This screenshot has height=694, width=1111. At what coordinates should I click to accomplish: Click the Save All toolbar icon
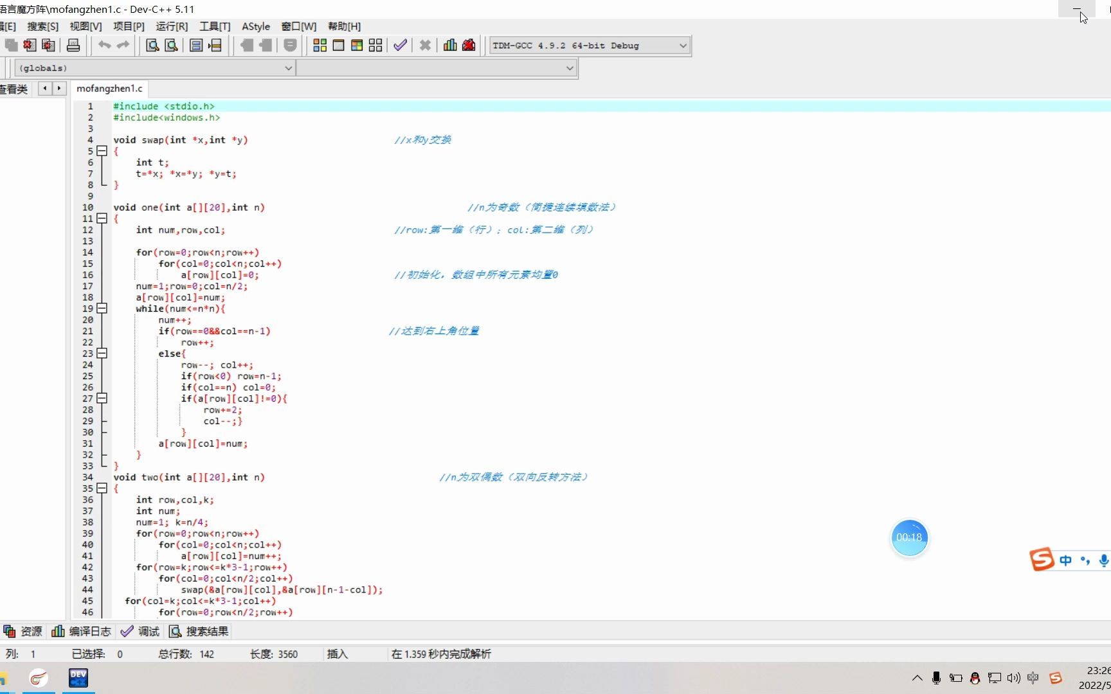coord(11,45)
